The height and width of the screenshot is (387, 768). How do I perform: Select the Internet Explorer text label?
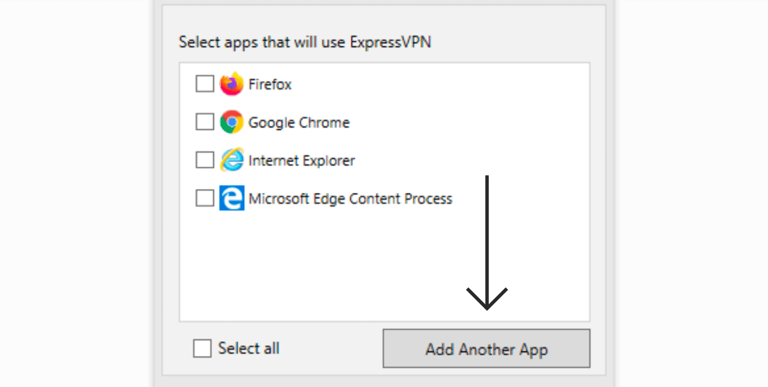[x=301, y=161]
